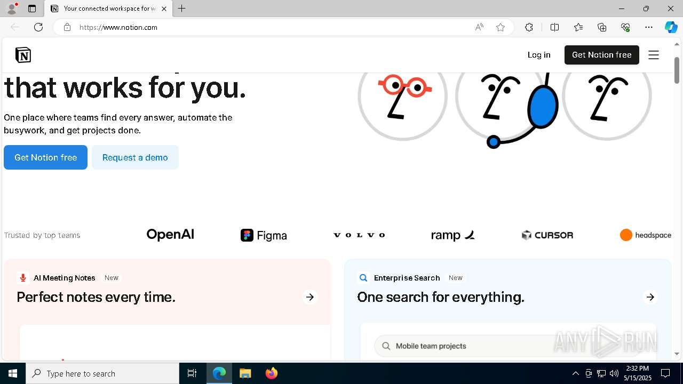
Task: Click the AI Meeting Notes microphone icon
Action: point(22,278)
